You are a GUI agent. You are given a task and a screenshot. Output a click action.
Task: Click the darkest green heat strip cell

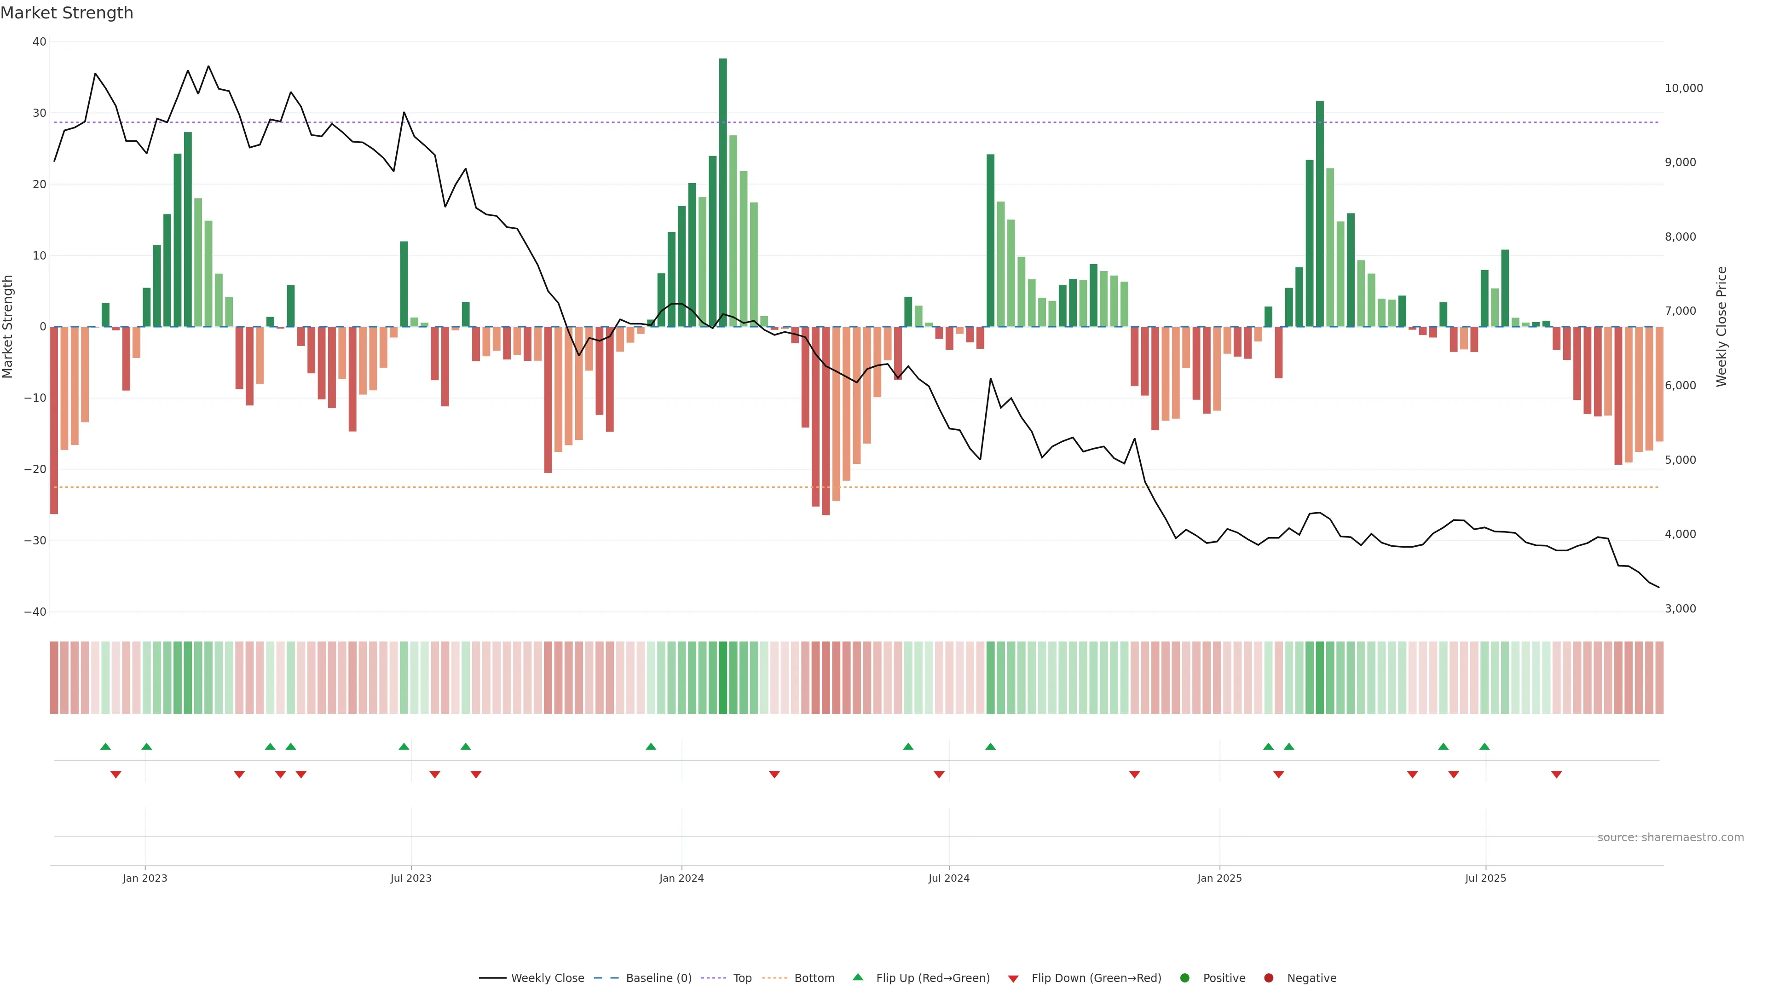point(723,678)
